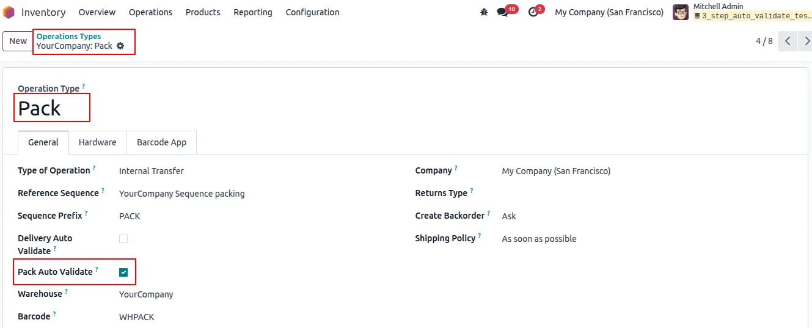Show the help tooltip for Shipping Policy

coord(480,236)
